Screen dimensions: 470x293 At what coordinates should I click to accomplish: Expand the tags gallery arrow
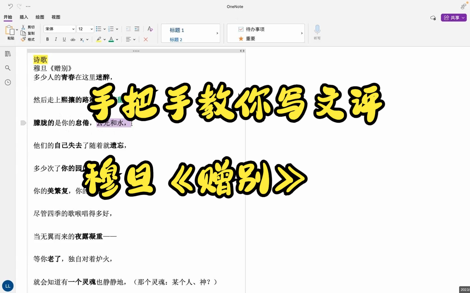click(x=302, y=33)
